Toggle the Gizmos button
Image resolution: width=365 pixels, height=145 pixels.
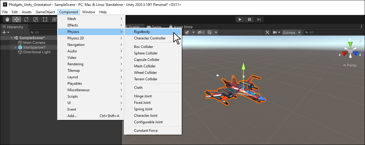289,32
